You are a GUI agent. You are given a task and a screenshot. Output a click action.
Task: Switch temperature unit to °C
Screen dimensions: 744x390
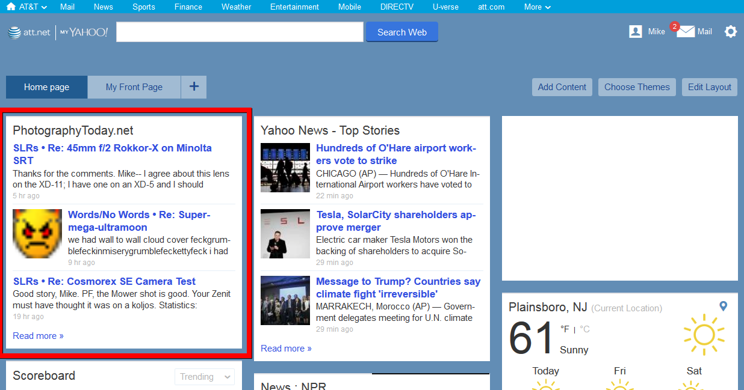point(584,329)
